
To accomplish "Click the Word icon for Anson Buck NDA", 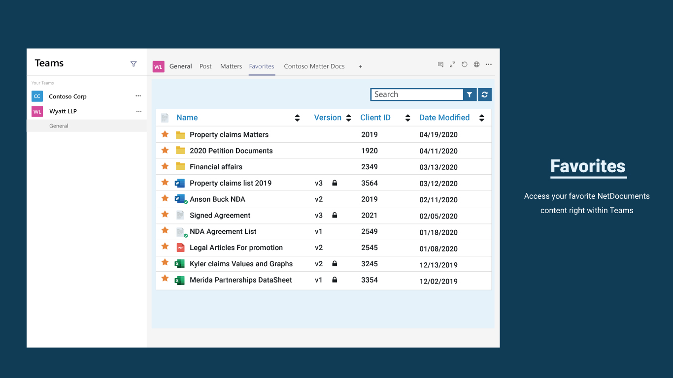I will point(180,199).
